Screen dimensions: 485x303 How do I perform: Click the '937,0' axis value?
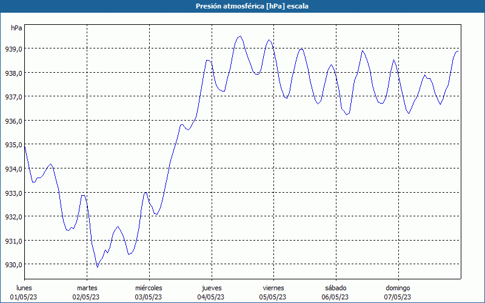(x=13, y=97)
